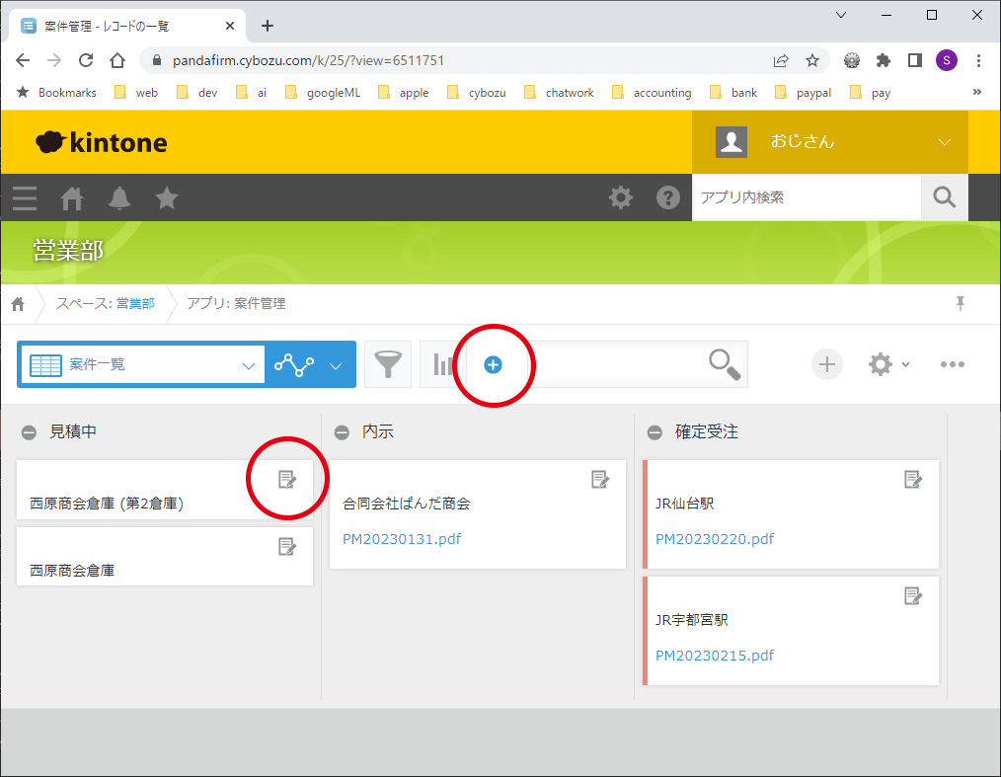Image resolution: width=1001 pixels, height=777 pixels.
Task: Open the notifications bell
Action: (x=119, y=198)
